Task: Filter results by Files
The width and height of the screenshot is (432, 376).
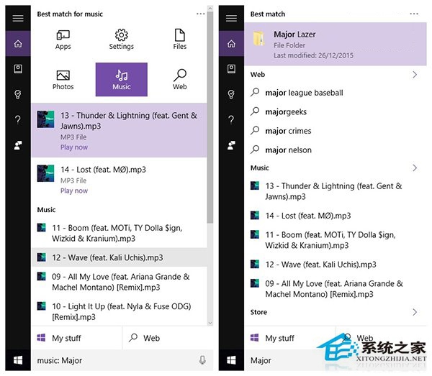Action: tap(179, 40)
